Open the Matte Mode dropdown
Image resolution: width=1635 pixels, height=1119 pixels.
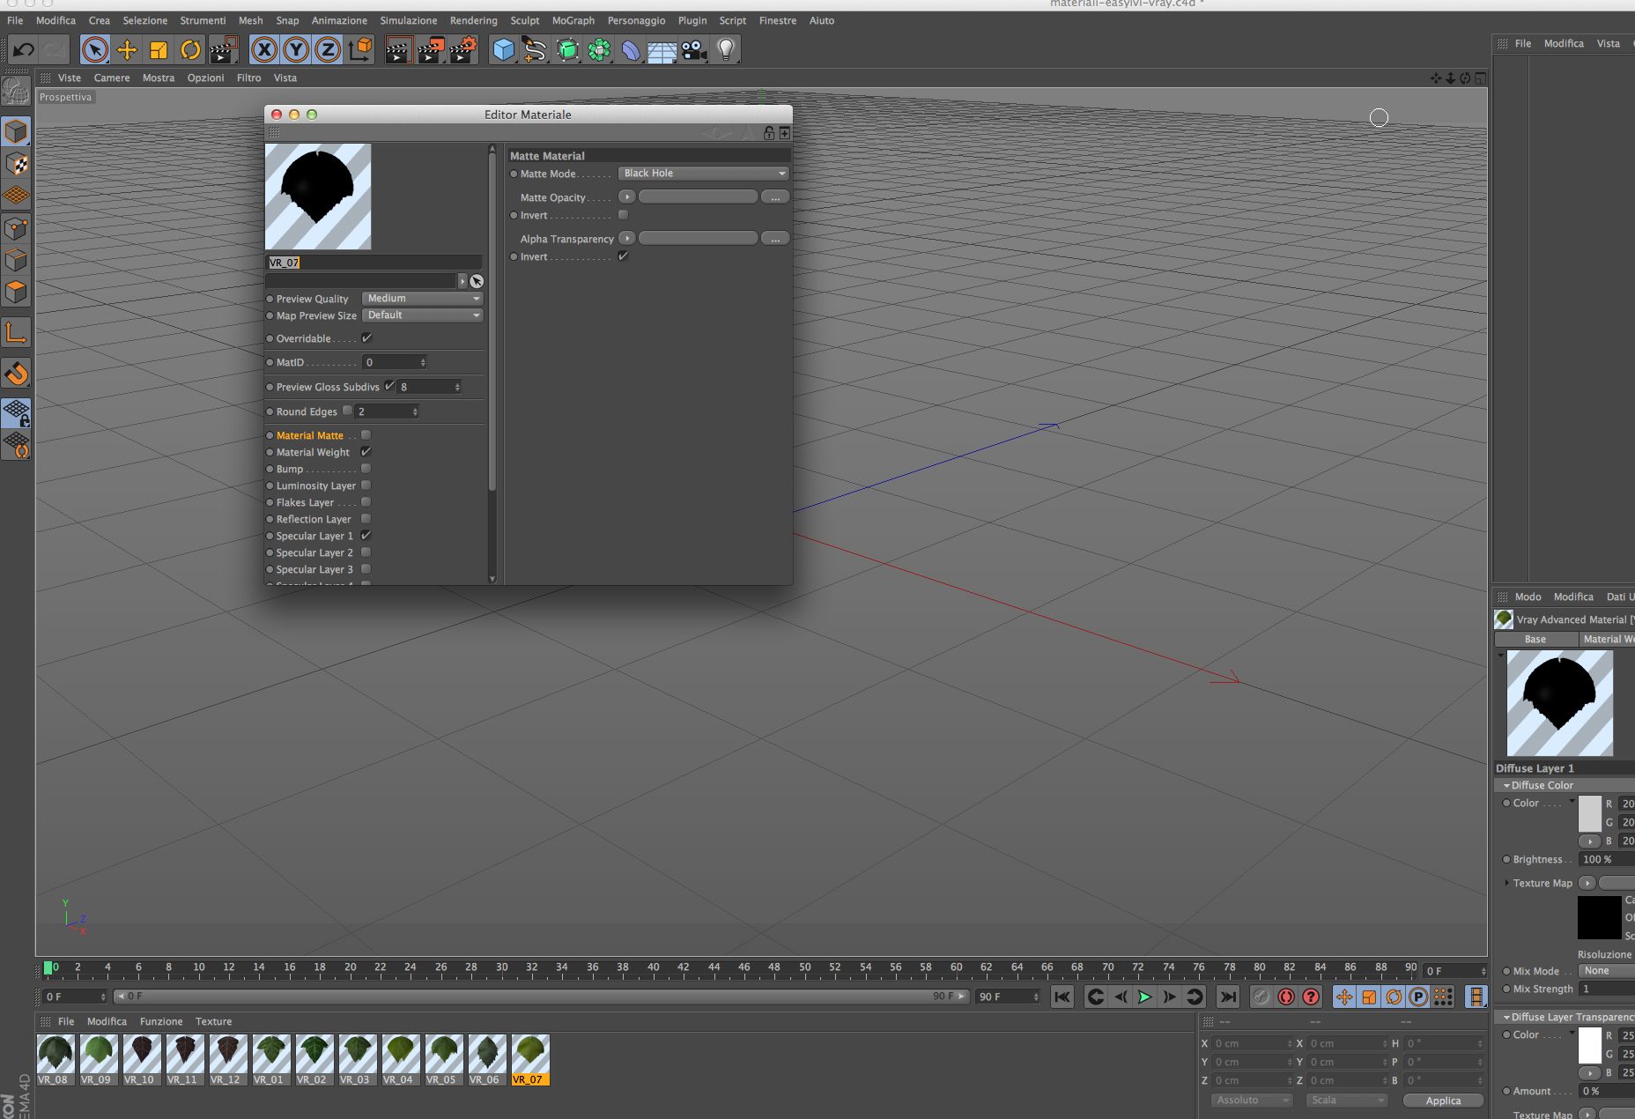703,174
